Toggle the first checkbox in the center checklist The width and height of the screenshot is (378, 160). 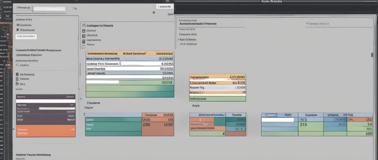pyautogui.click(x=84, y=30)
